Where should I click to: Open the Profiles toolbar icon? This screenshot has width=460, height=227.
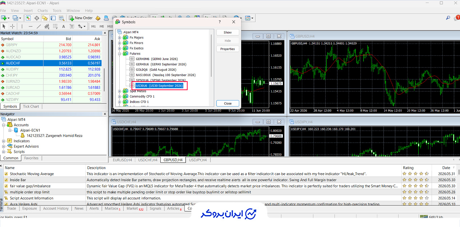[15, 18]
